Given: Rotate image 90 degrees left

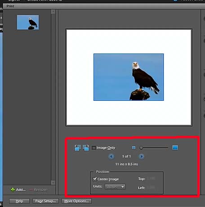Looking at the screenshot, I should 77,148.
